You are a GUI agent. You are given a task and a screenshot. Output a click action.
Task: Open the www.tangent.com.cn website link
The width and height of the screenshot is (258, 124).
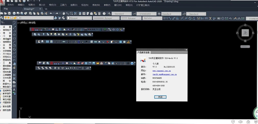pyautogui.click(x=162, y=71)
